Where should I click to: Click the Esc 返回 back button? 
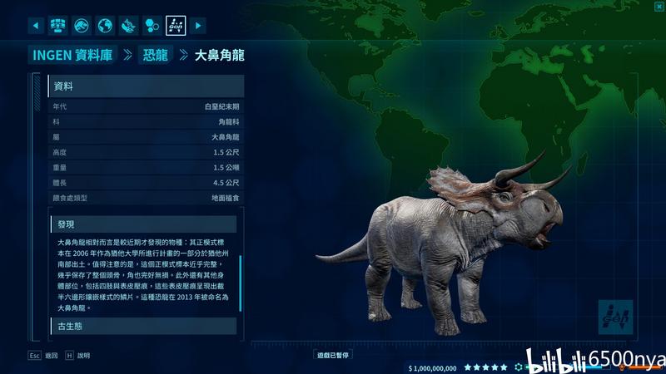43,356
